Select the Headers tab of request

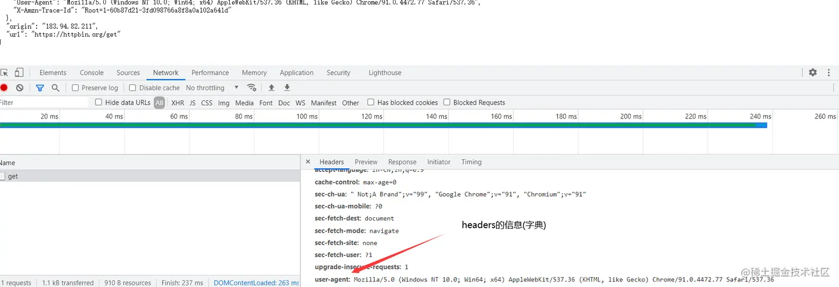(x=332, y=162)
